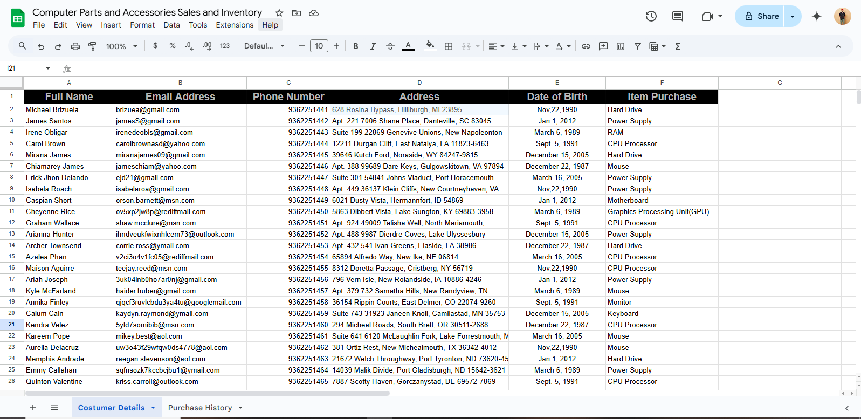Toggle bold formatting

click(x=356, y=46)
